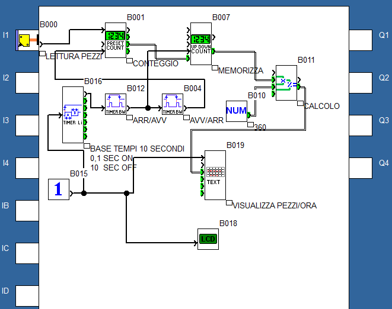This screenshot has height=309, width=392.
Task: Click the empty I4 input slot
Action: (x=26, y=168)
